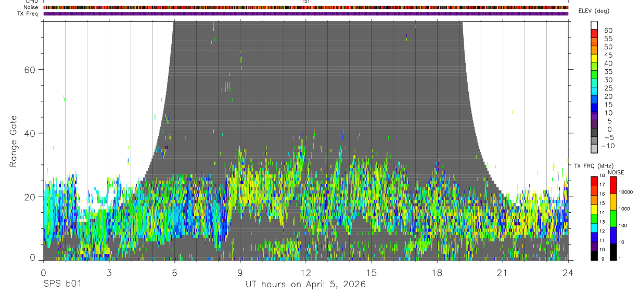Click hour tick '21' on the UT axis
This screenshot has height=295, width=639.
(503, 272)
